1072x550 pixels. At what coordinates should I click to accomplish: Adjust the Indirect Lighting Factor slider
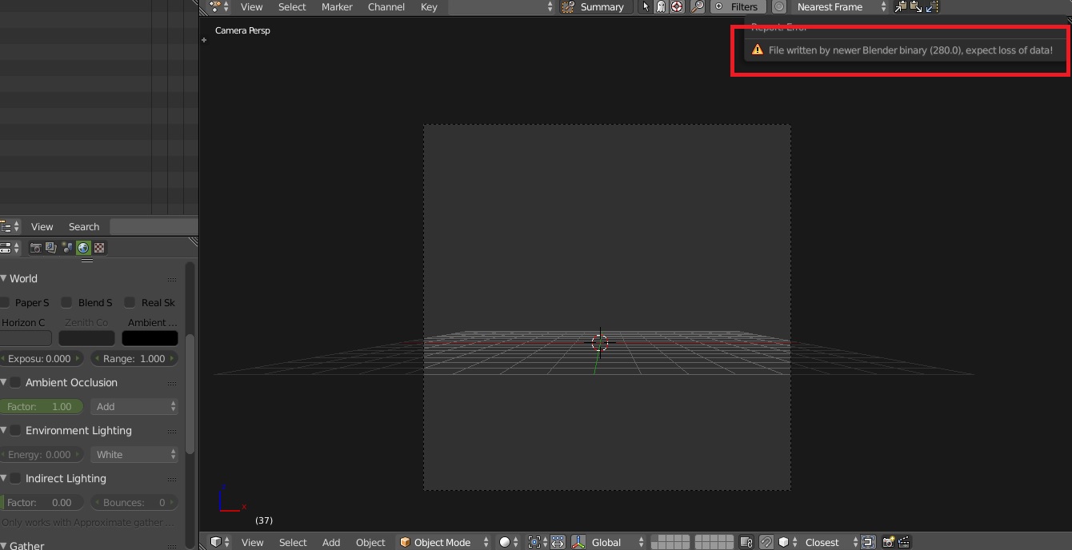tap(42, 503)
